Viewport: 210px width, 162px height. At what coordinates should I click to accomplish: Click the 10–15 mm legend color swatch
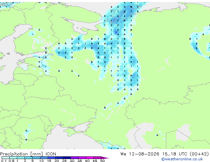click(x=44, y=158)
